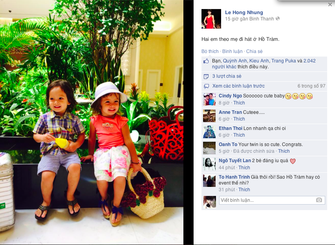Click the shares note icon

tap(206, 77)
